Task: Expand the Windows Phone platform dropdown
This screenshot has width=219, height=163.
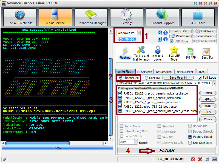Action: [139, 33]
